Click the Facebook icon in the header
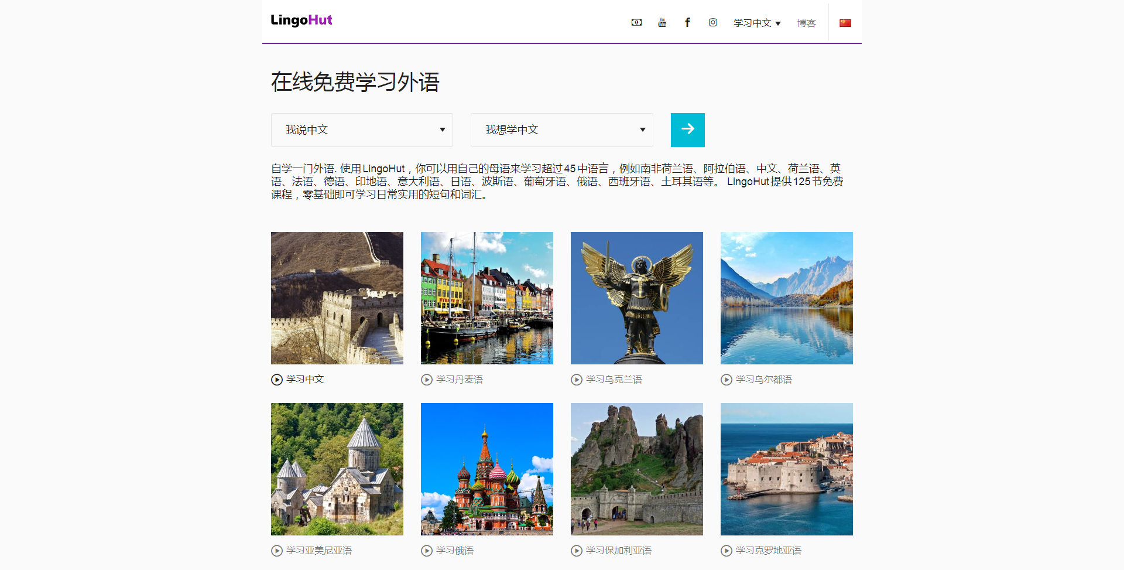The width and height of the screenshot is (1124, 570). tap(687, 22)
